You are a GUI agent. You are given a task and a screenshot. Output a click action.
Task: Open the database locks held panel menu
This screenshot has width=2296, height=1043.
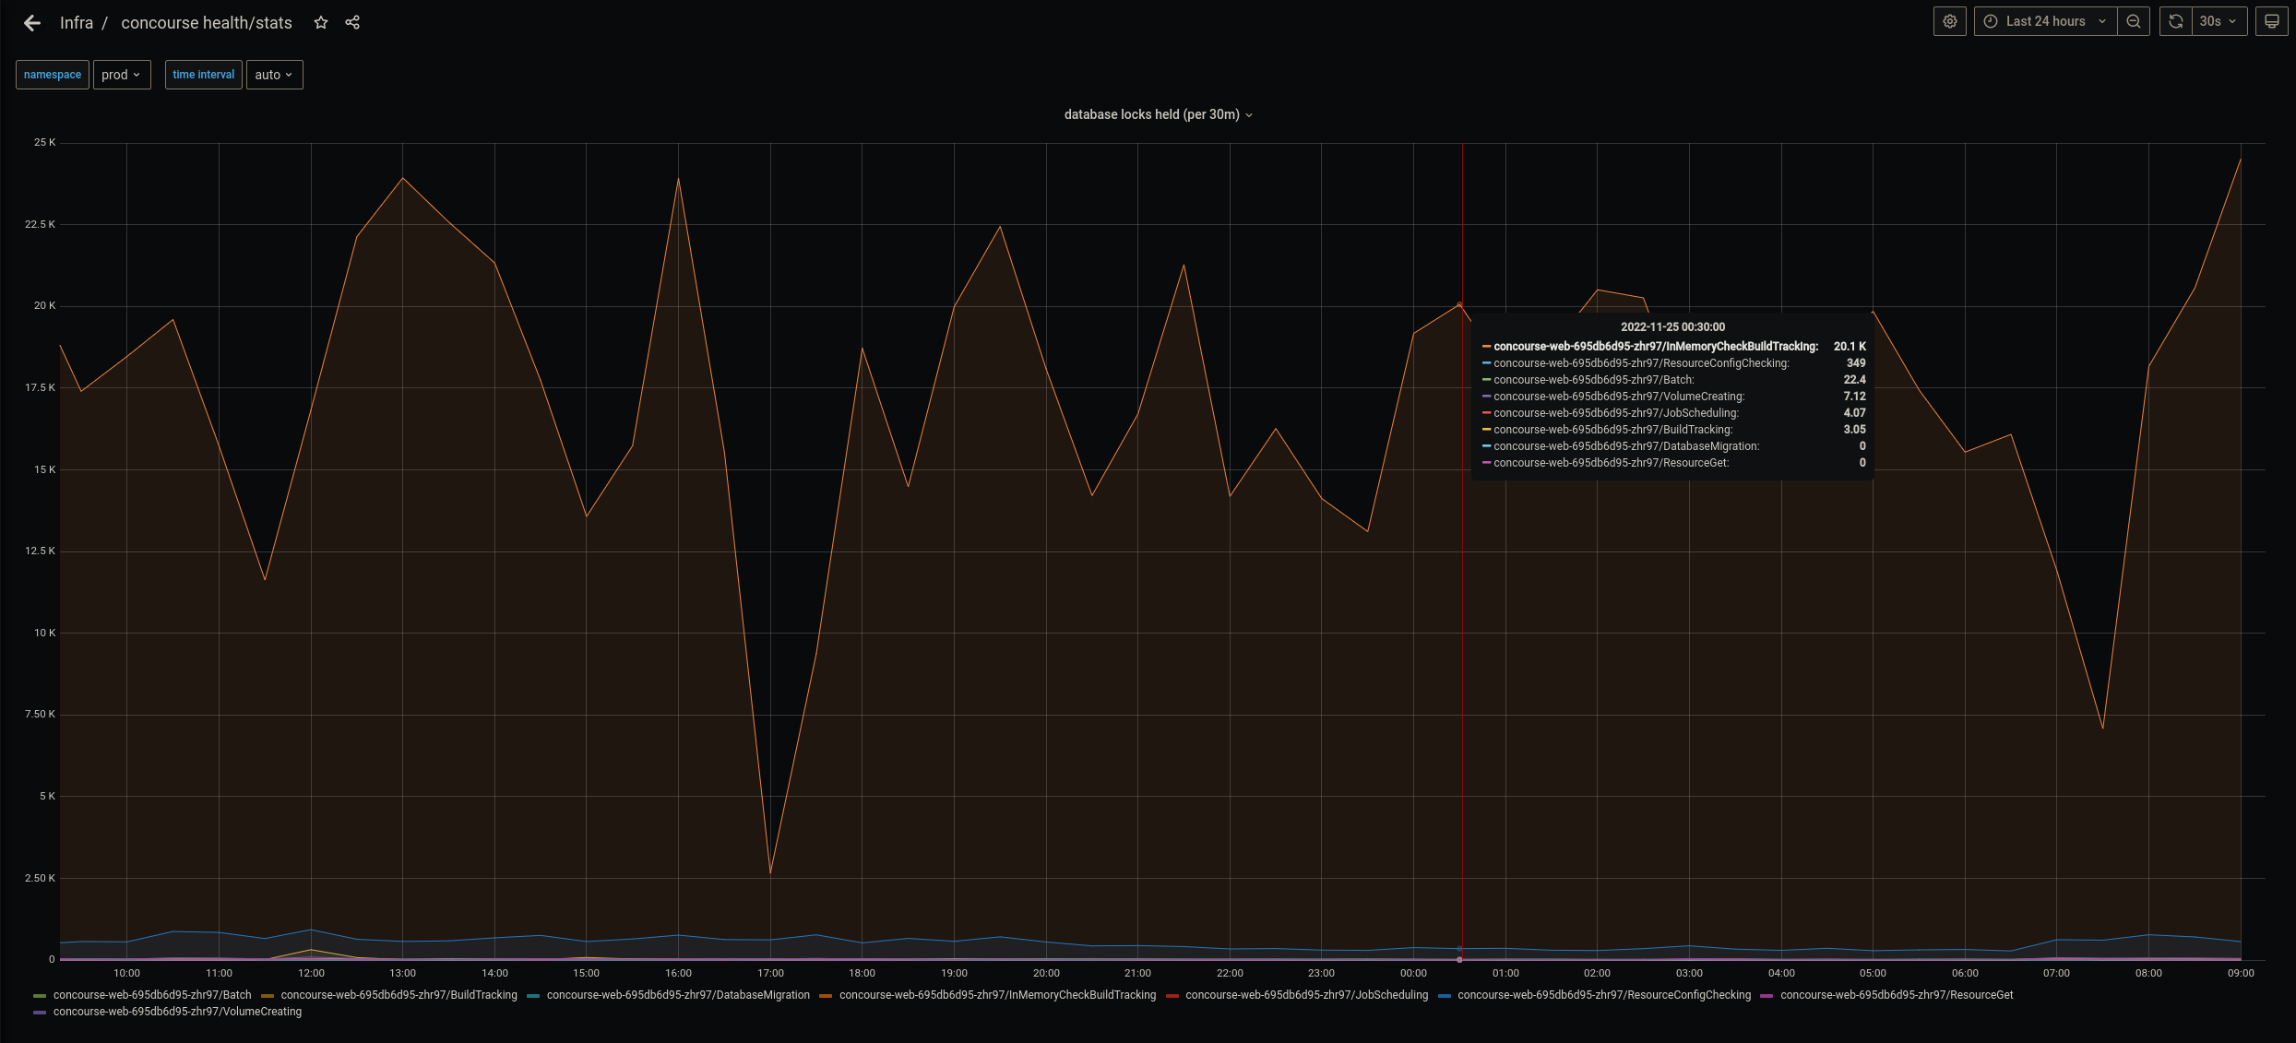click(x=1250, y=114)
